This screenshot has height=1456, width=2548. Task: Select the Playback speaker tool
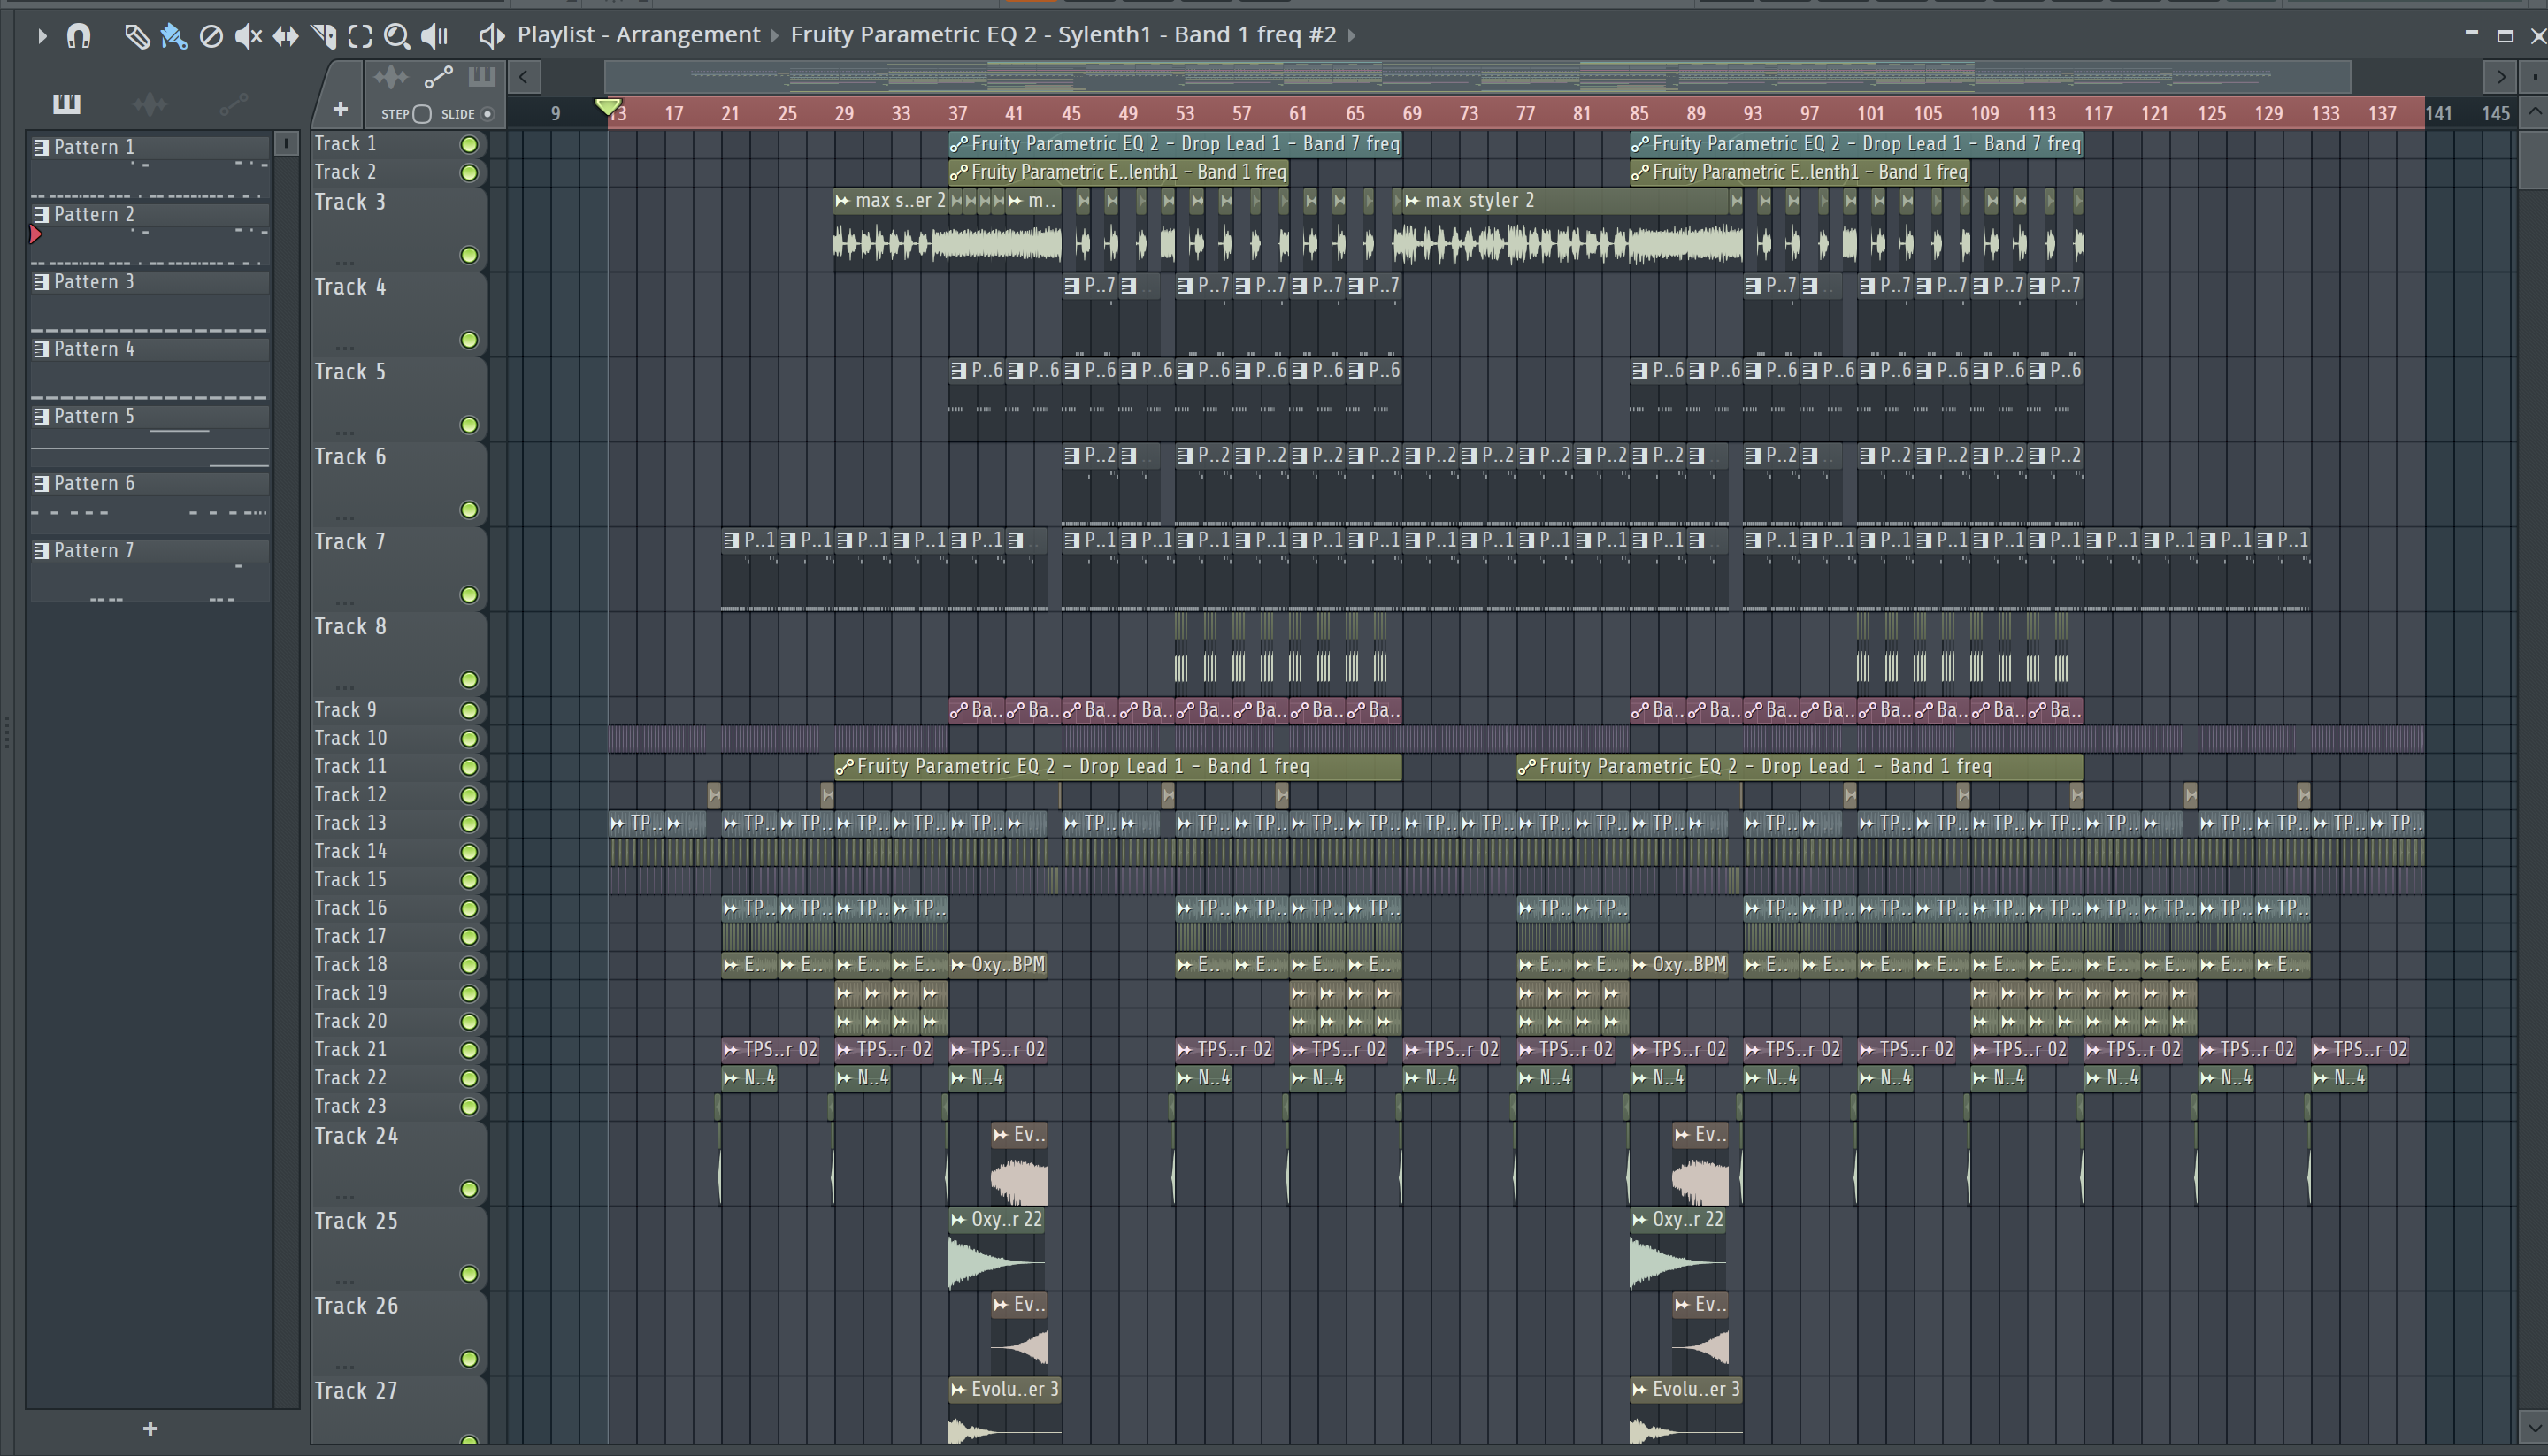[x=435, y=36]
